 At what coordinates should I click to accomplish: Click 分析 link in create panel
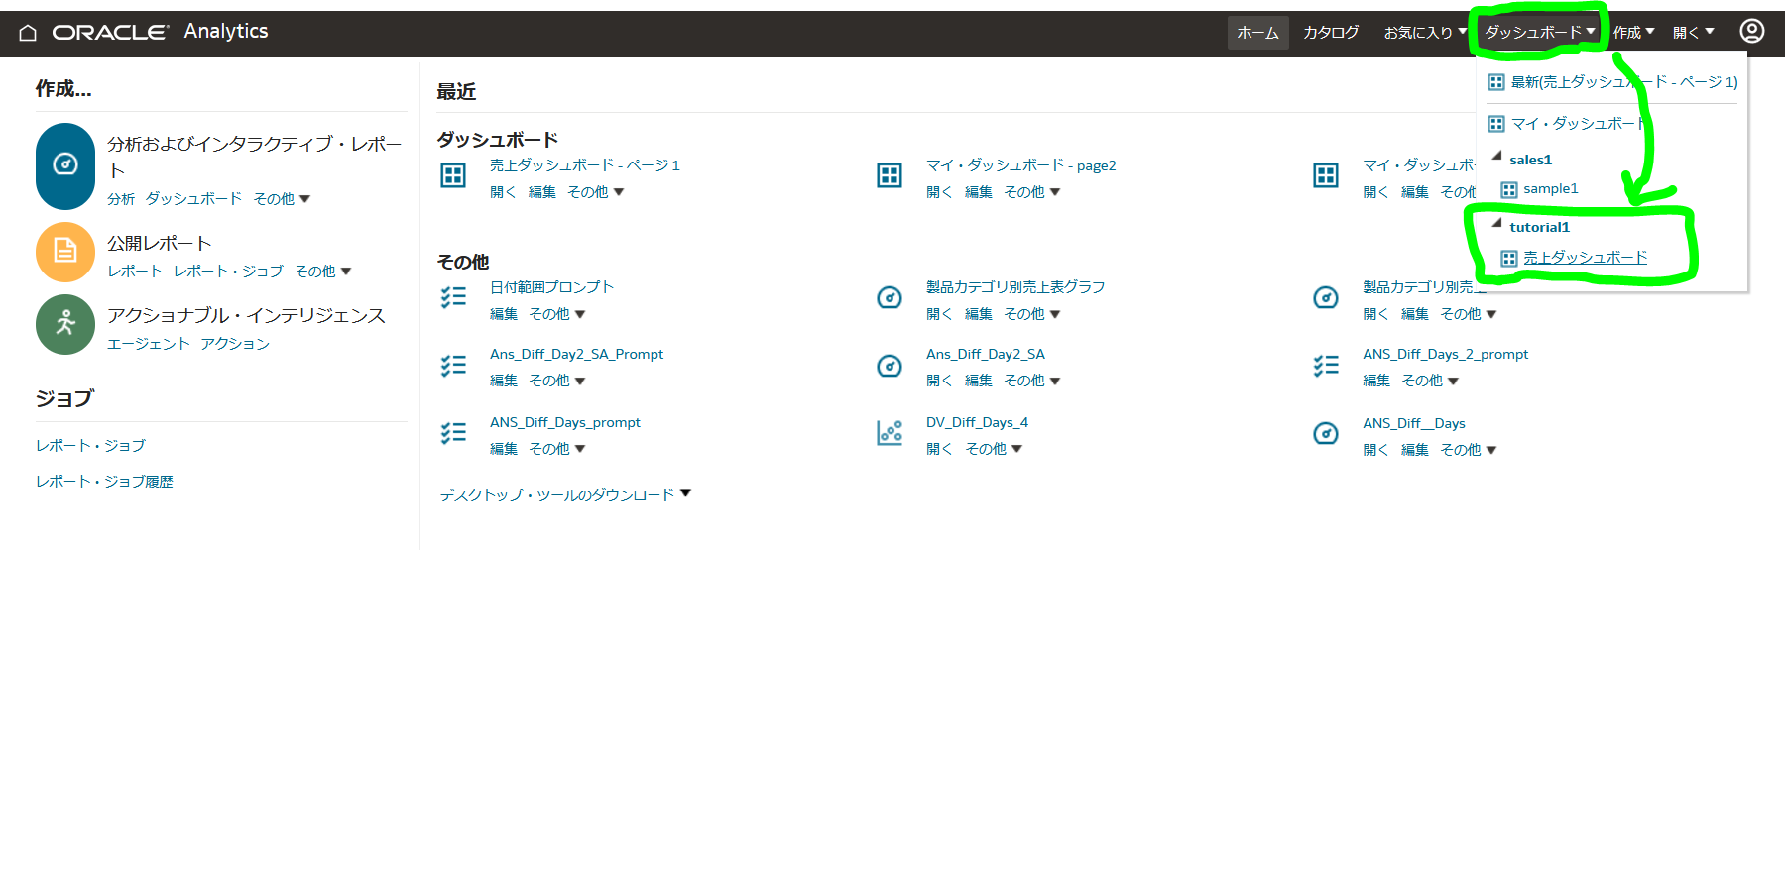[121, 199]
